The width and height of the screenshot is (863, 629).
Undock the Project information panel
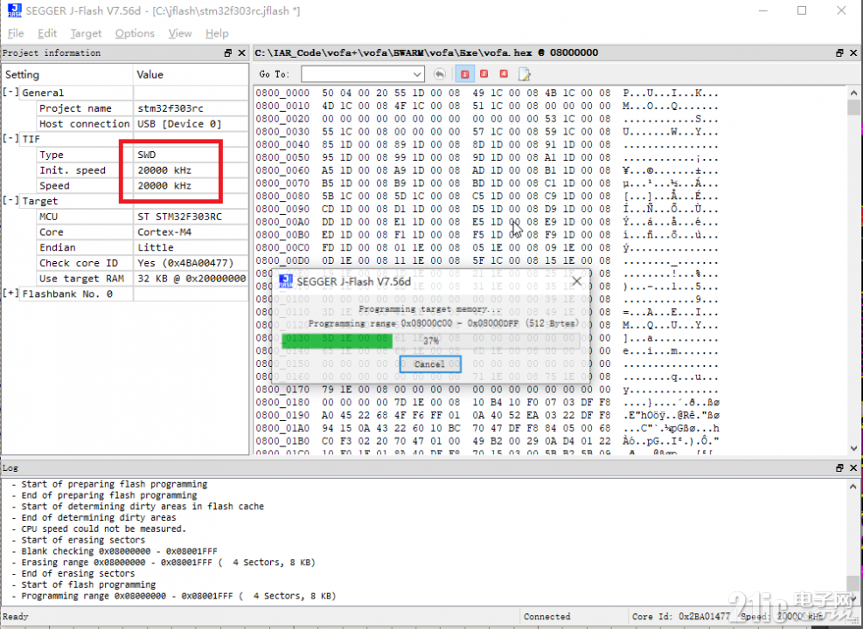(x=228, y=52)
